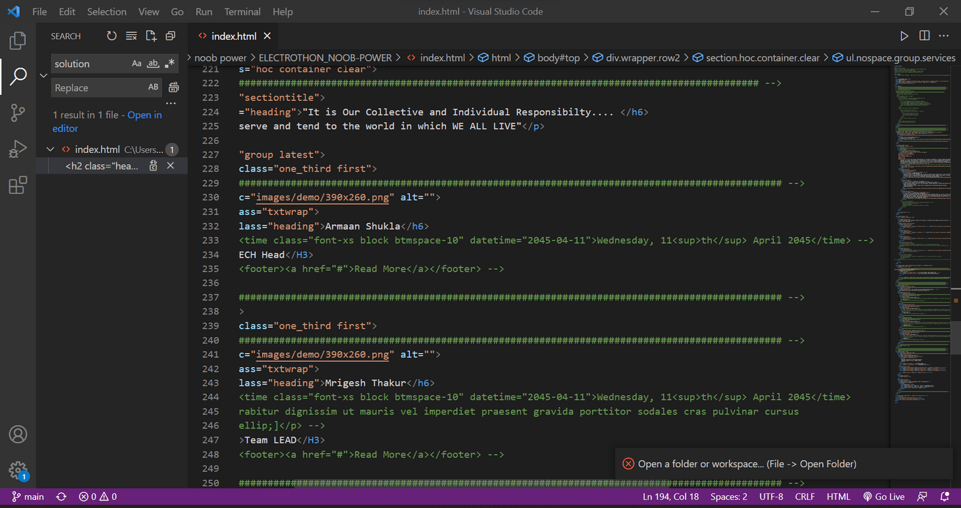The width and height of the screenshot is (961, 508).
Task: Click div.wrapper.row2 breadcrumb segment
Action: (x=636, y=58)
